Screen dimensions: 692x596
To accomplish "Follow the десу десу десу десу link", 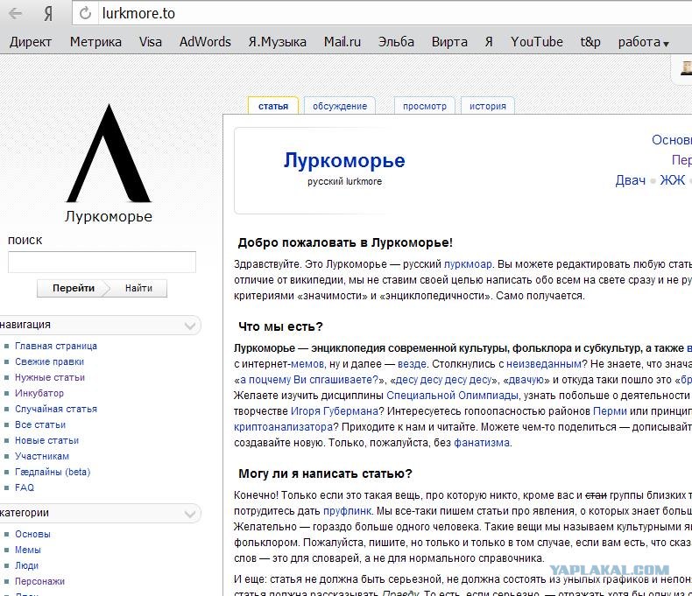I will point(443,380).
